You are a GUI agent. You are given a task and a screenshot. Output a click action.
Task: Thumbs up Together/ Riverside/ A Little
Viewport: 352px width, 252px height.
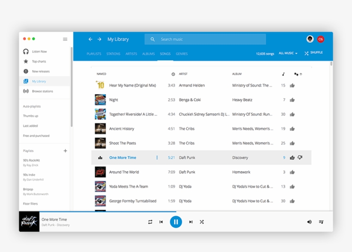point(292,114)
